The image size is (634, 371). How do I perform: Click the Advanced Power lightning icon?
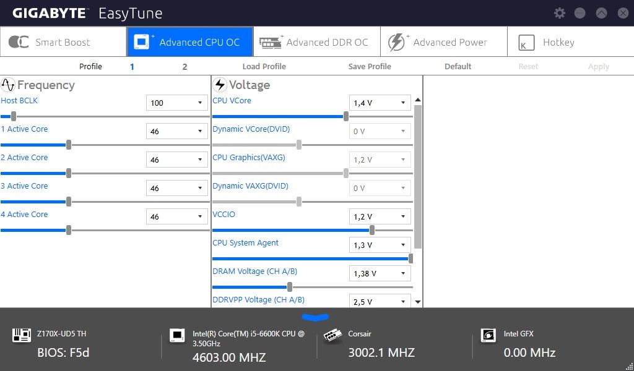point(396,42)
